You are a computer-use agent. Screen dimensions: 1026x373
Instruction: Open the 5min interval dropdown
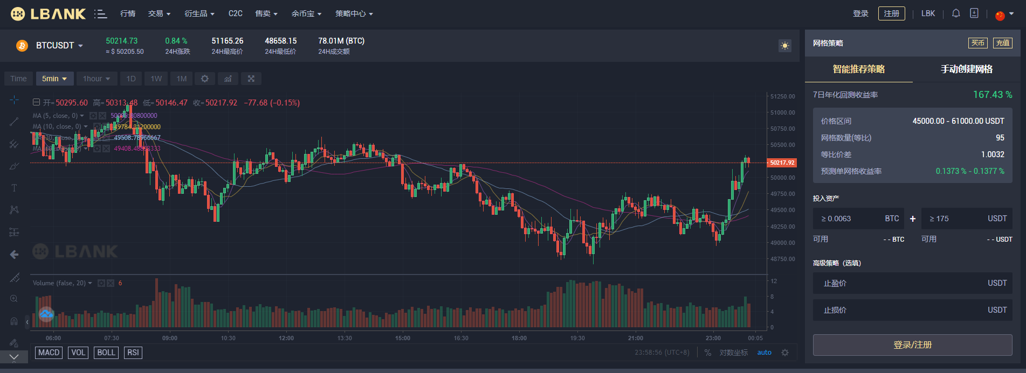(x=54, y=79)
